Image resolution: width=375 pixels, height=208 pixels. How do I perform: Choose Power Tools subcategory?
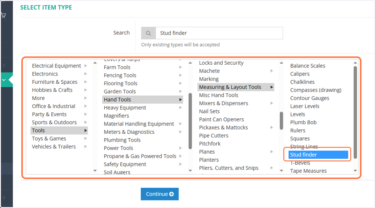coord(118,148)
